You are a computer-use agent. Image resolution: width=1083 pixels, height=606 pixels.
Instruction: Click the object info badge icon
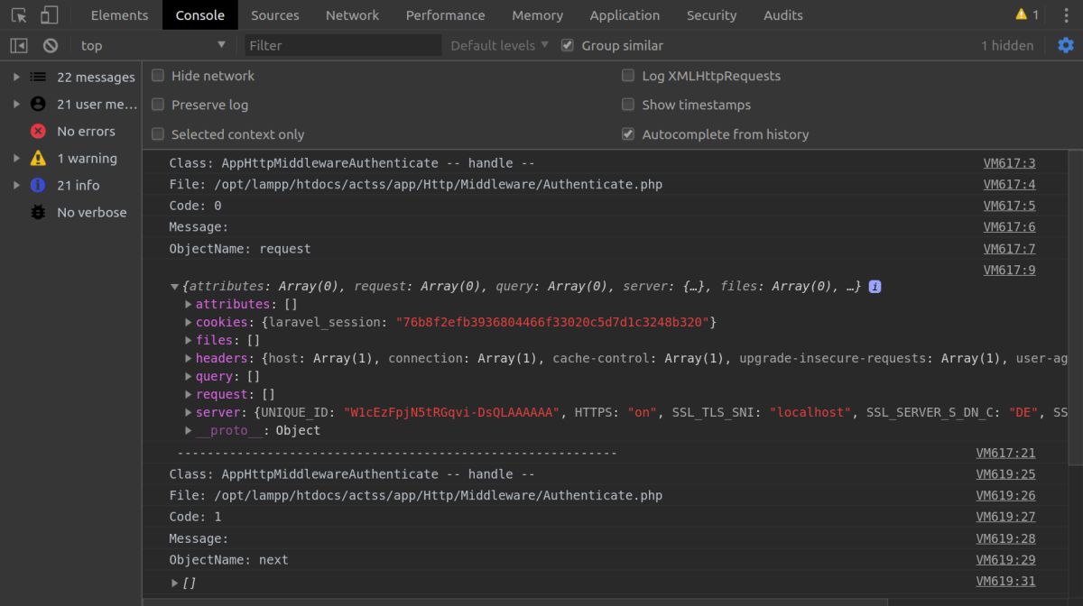(875, 287)
